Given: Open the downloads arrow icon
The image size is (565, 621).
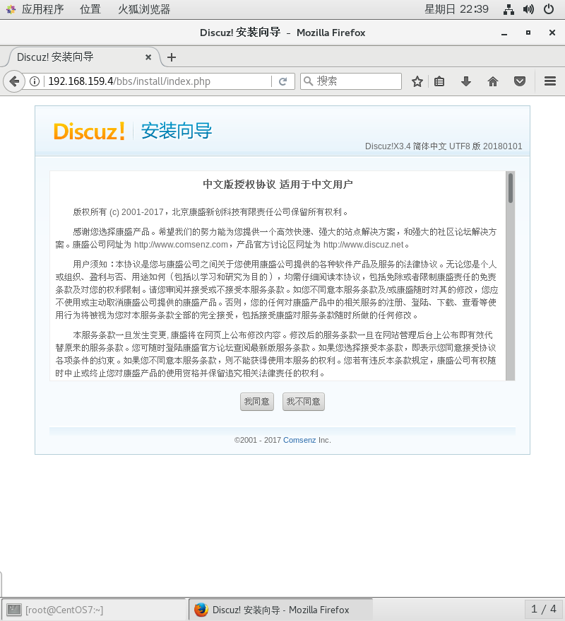Looking at the screenshot, I should click(x=466, y=81).
